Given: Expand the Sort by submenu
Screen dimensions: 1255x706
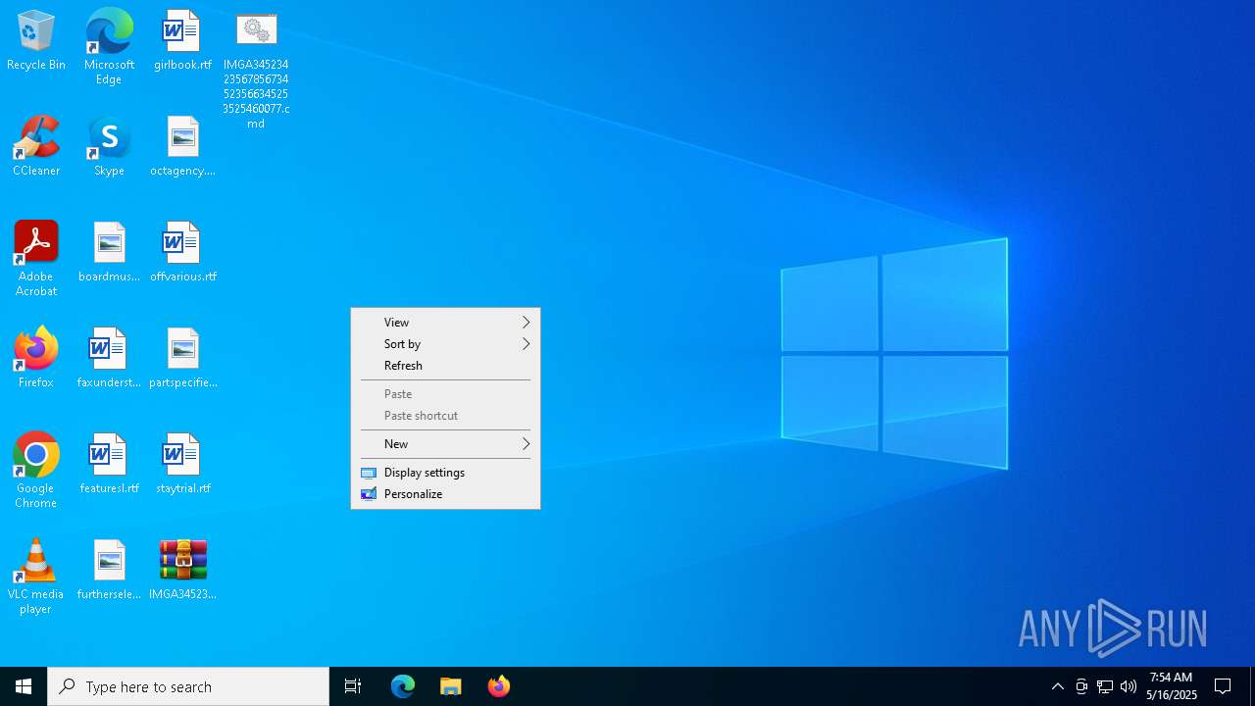Looking at the screenshot, I should click(x=445, y=344).
